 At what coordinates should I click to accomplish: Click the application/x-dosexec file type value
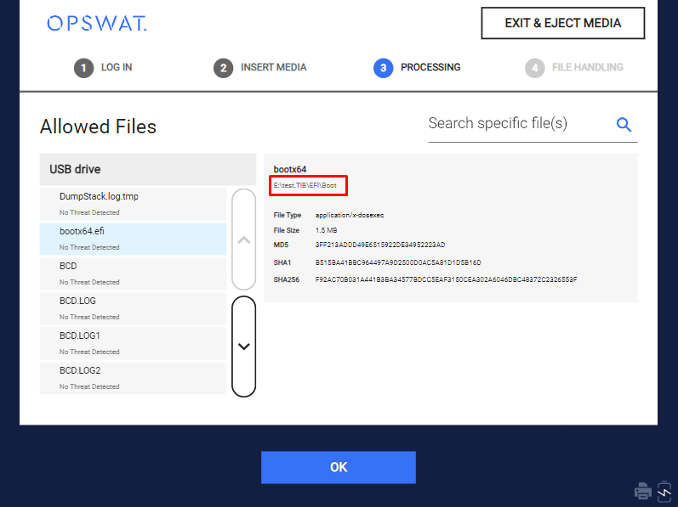pyautogui.click(x=350, y=215)
